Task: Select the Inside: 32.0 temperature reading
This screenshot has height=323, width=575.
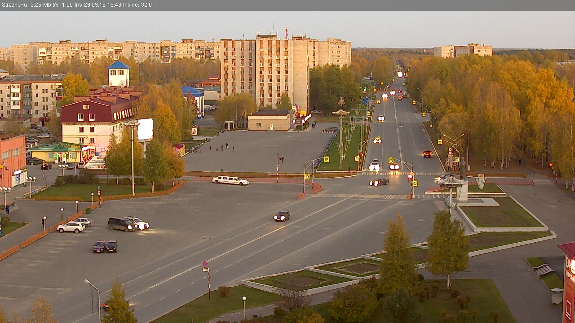Action: coord(137,5)
